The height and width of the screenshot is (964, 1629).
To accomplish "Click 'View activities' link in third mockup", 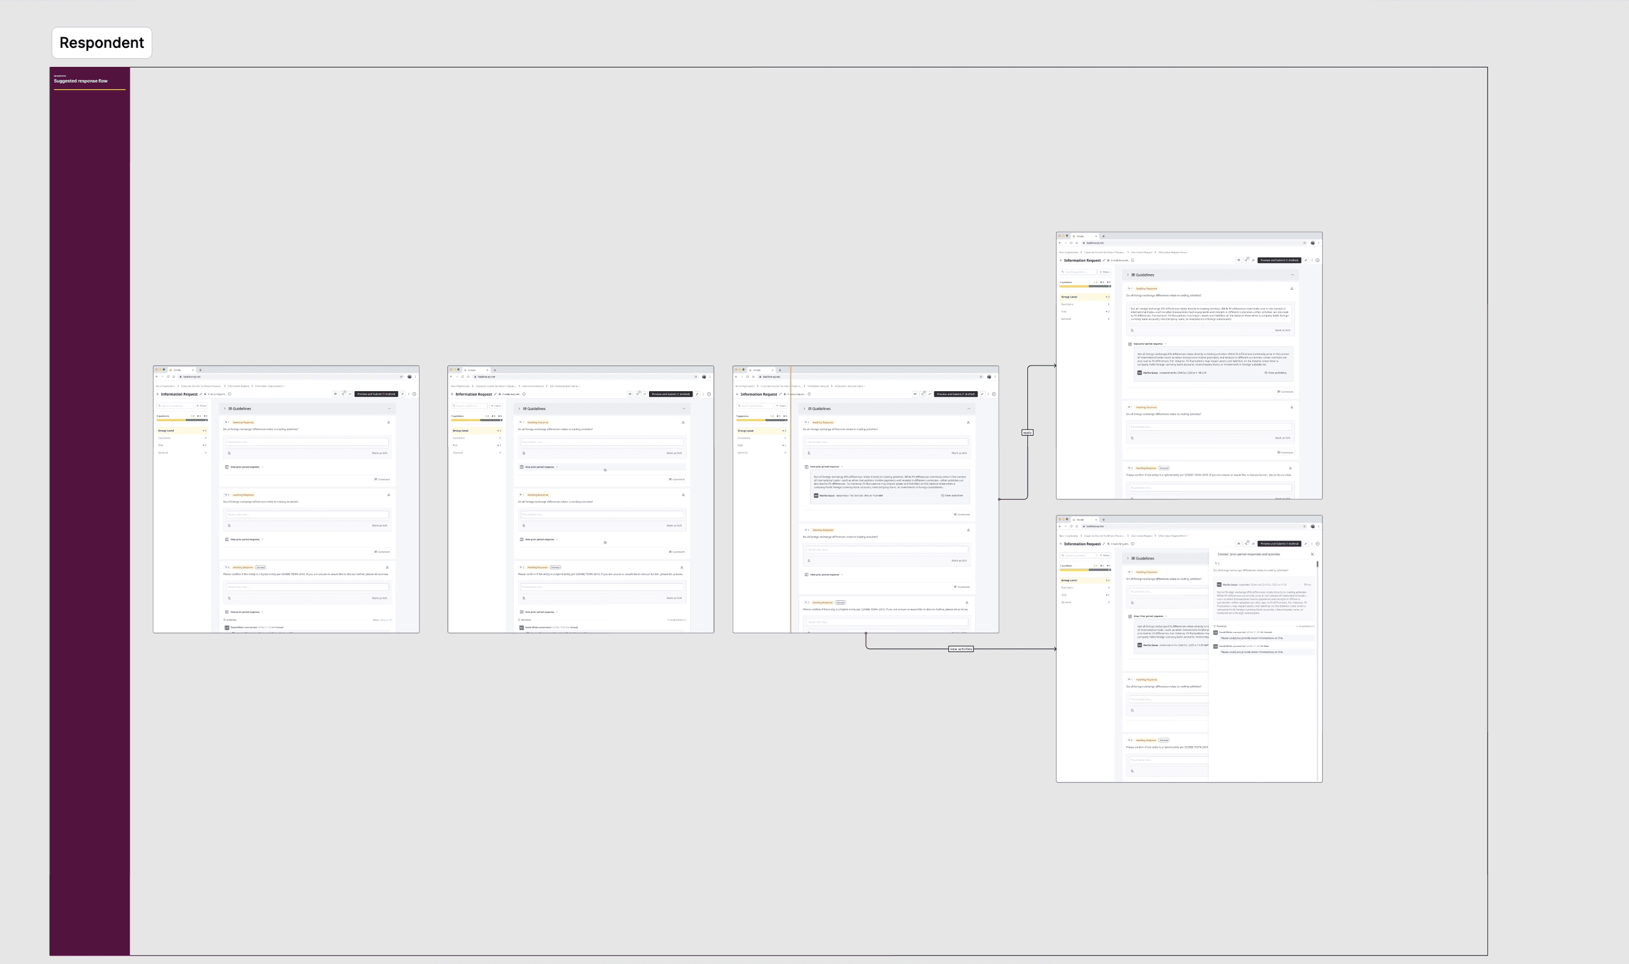I will (x=953, y=495).
